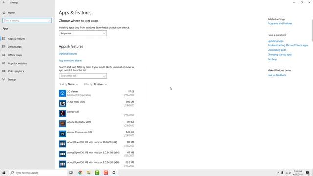Click the taskbar Type here to search box

[38, 173]
